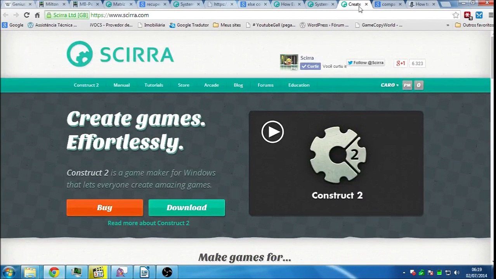Open the Chrome menu hamburger icon
Screen dimensions: 496x279
pyautogui.click(x=491, y=15)
